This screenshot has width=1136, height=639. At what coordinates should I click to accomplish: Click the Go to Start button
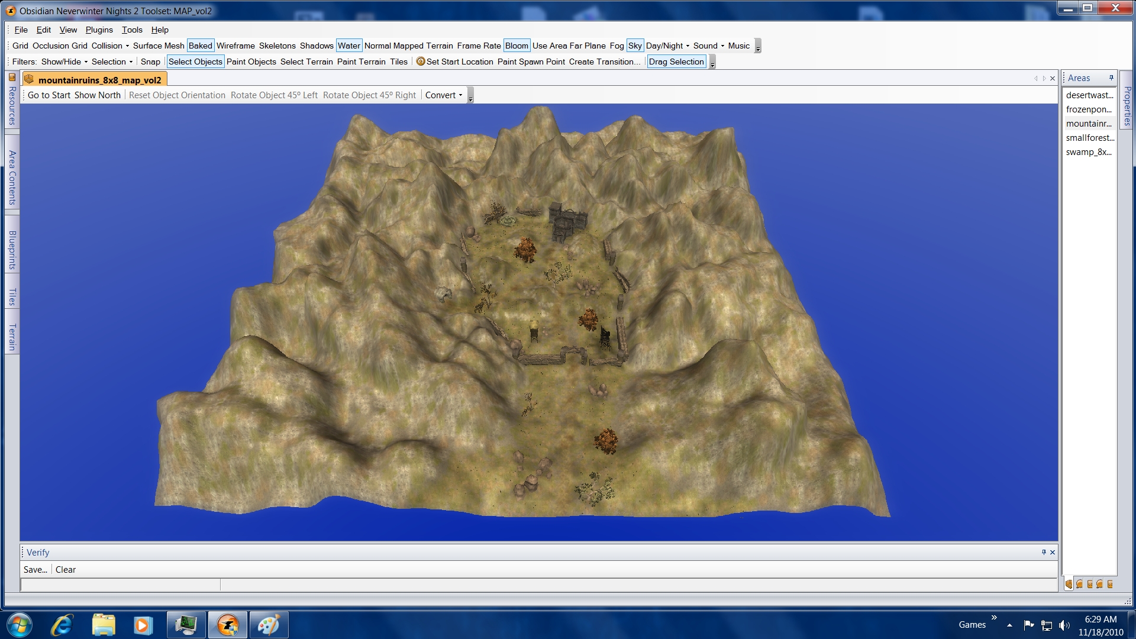pyautogui.click(x=49, y=95)
